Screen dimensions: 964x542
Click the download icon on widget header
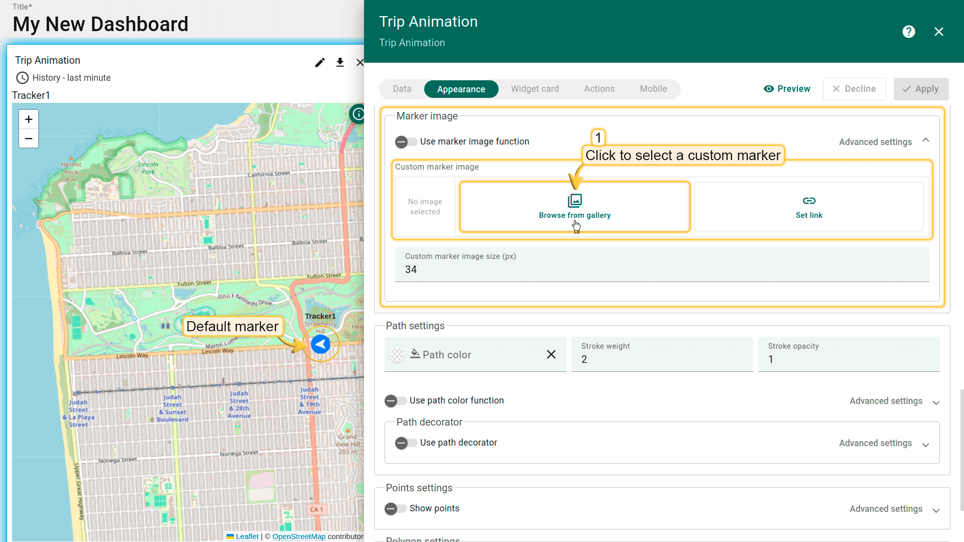(x=340, y=62)
